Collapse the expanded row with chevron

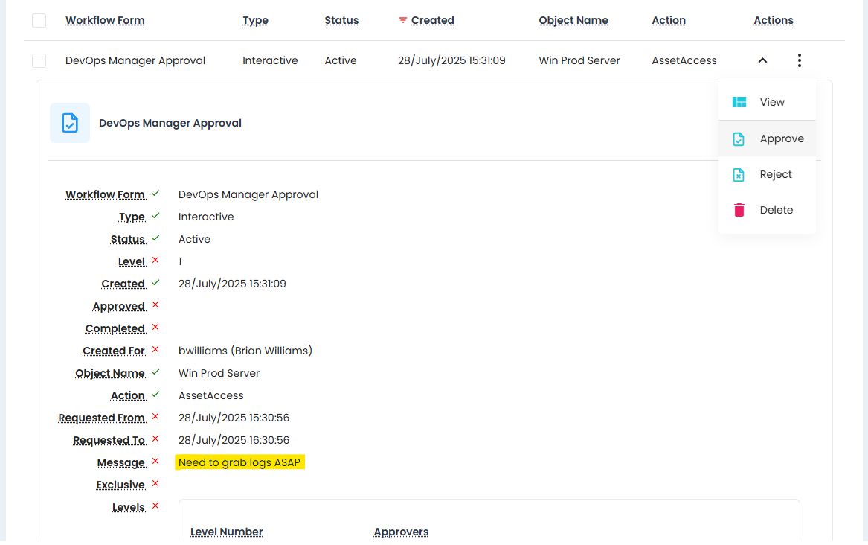[x=762, y=60]
